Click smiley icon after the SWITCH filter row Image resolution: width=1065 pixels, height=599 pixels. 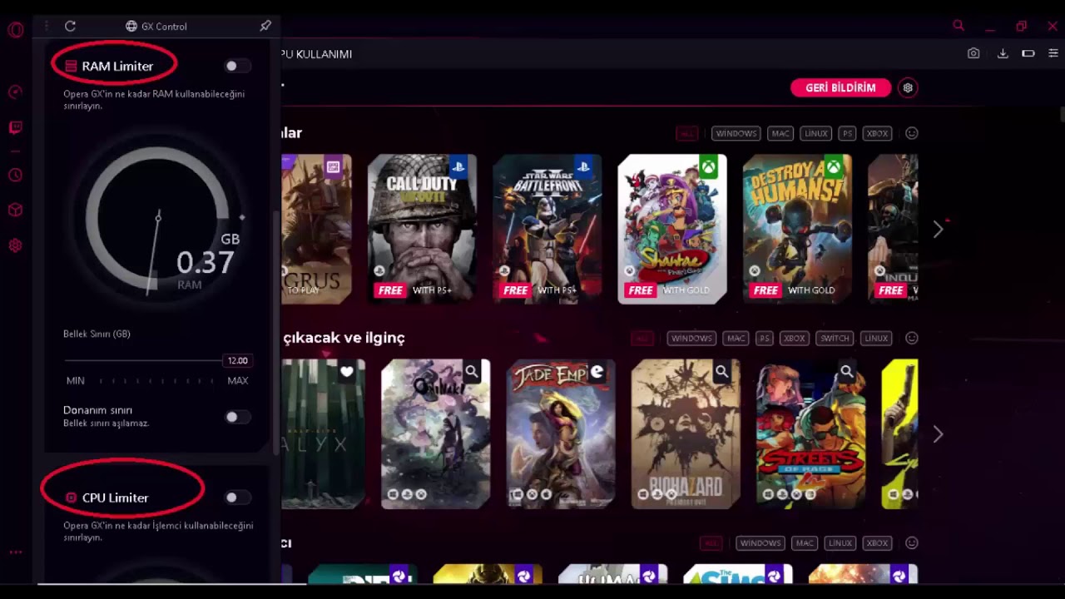coord(912,338)
